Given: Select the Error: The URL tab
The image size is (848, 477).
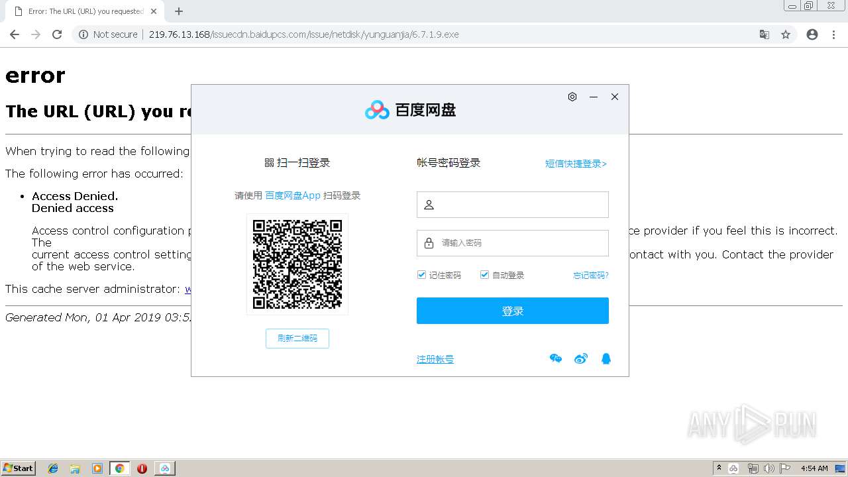Looking at the screenshot, I should point(86,11).
